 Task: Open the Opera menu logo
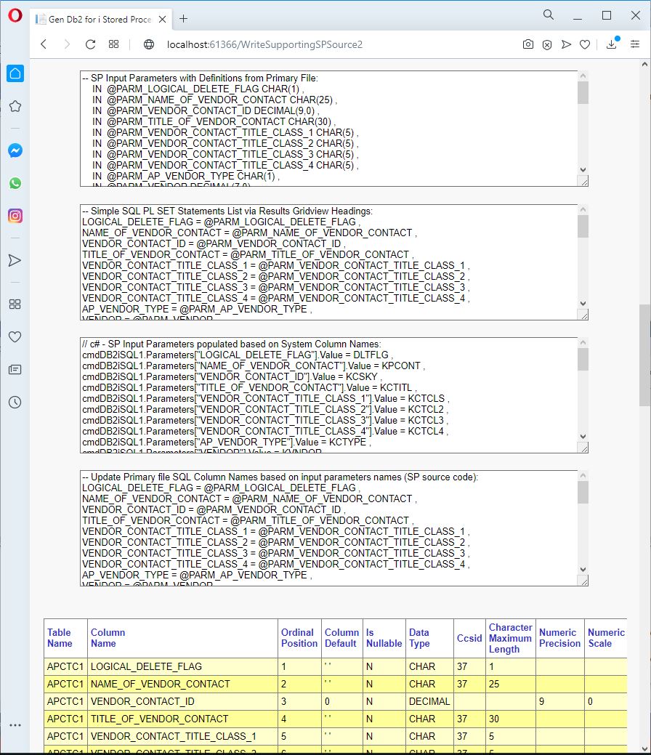pos(15,15)
